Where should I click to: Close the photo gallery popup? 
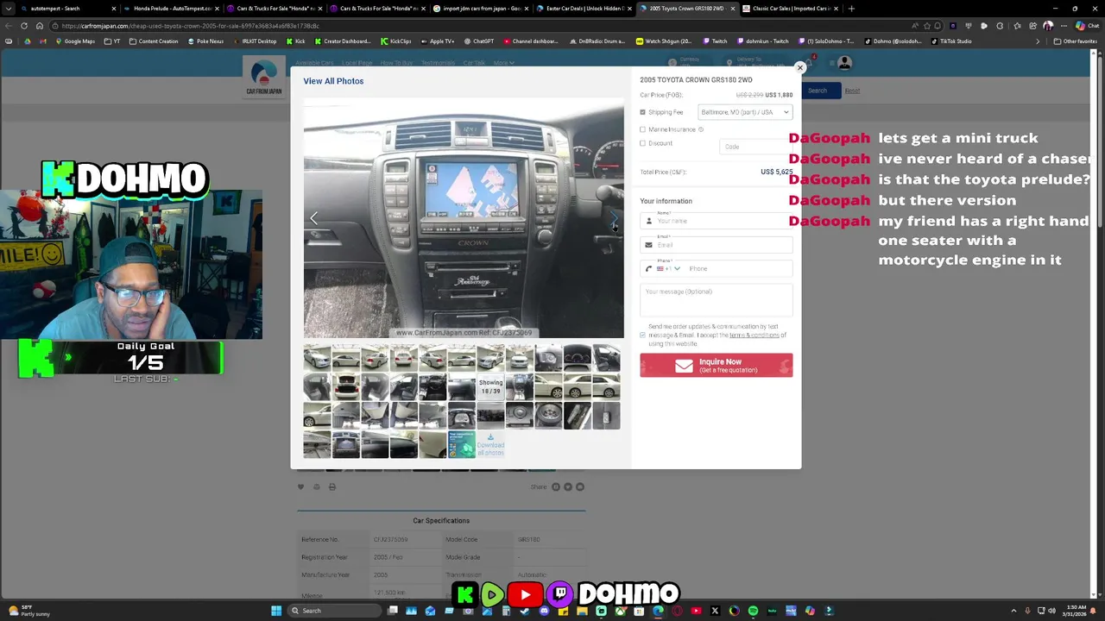[x=800, y=67]
